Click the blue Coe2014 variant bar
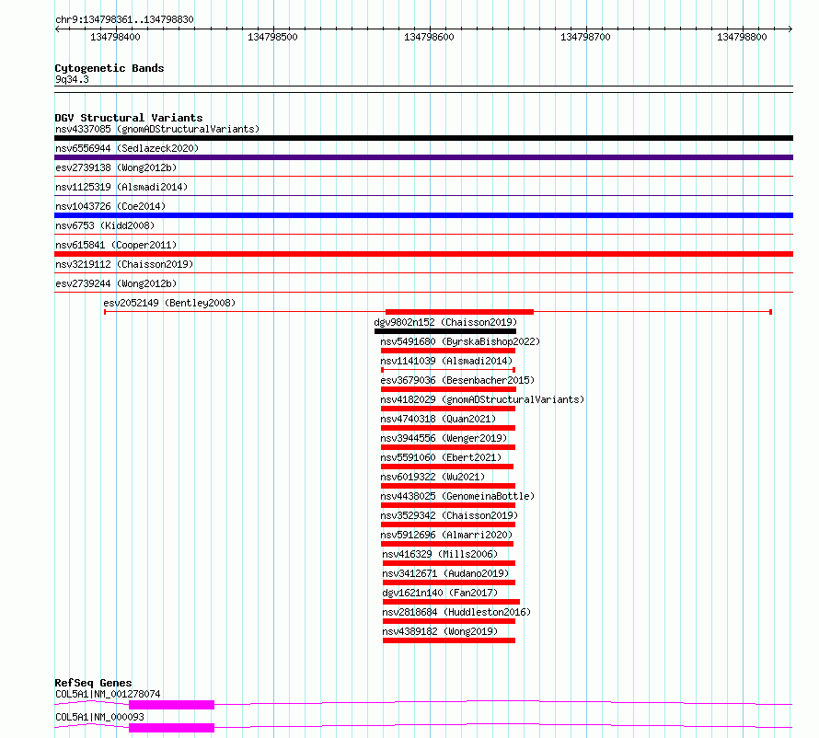The height and width of the screenshot is (738, 819). coord(423,215)
